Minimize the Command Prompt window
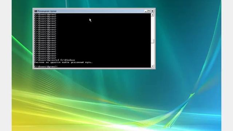This screenshot has height=131, width=233. pos(146,11)
